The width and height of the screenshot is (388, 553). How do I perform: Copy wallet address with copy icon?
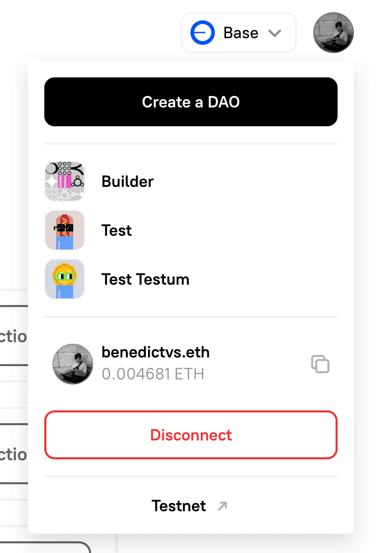tap(320, 364)
